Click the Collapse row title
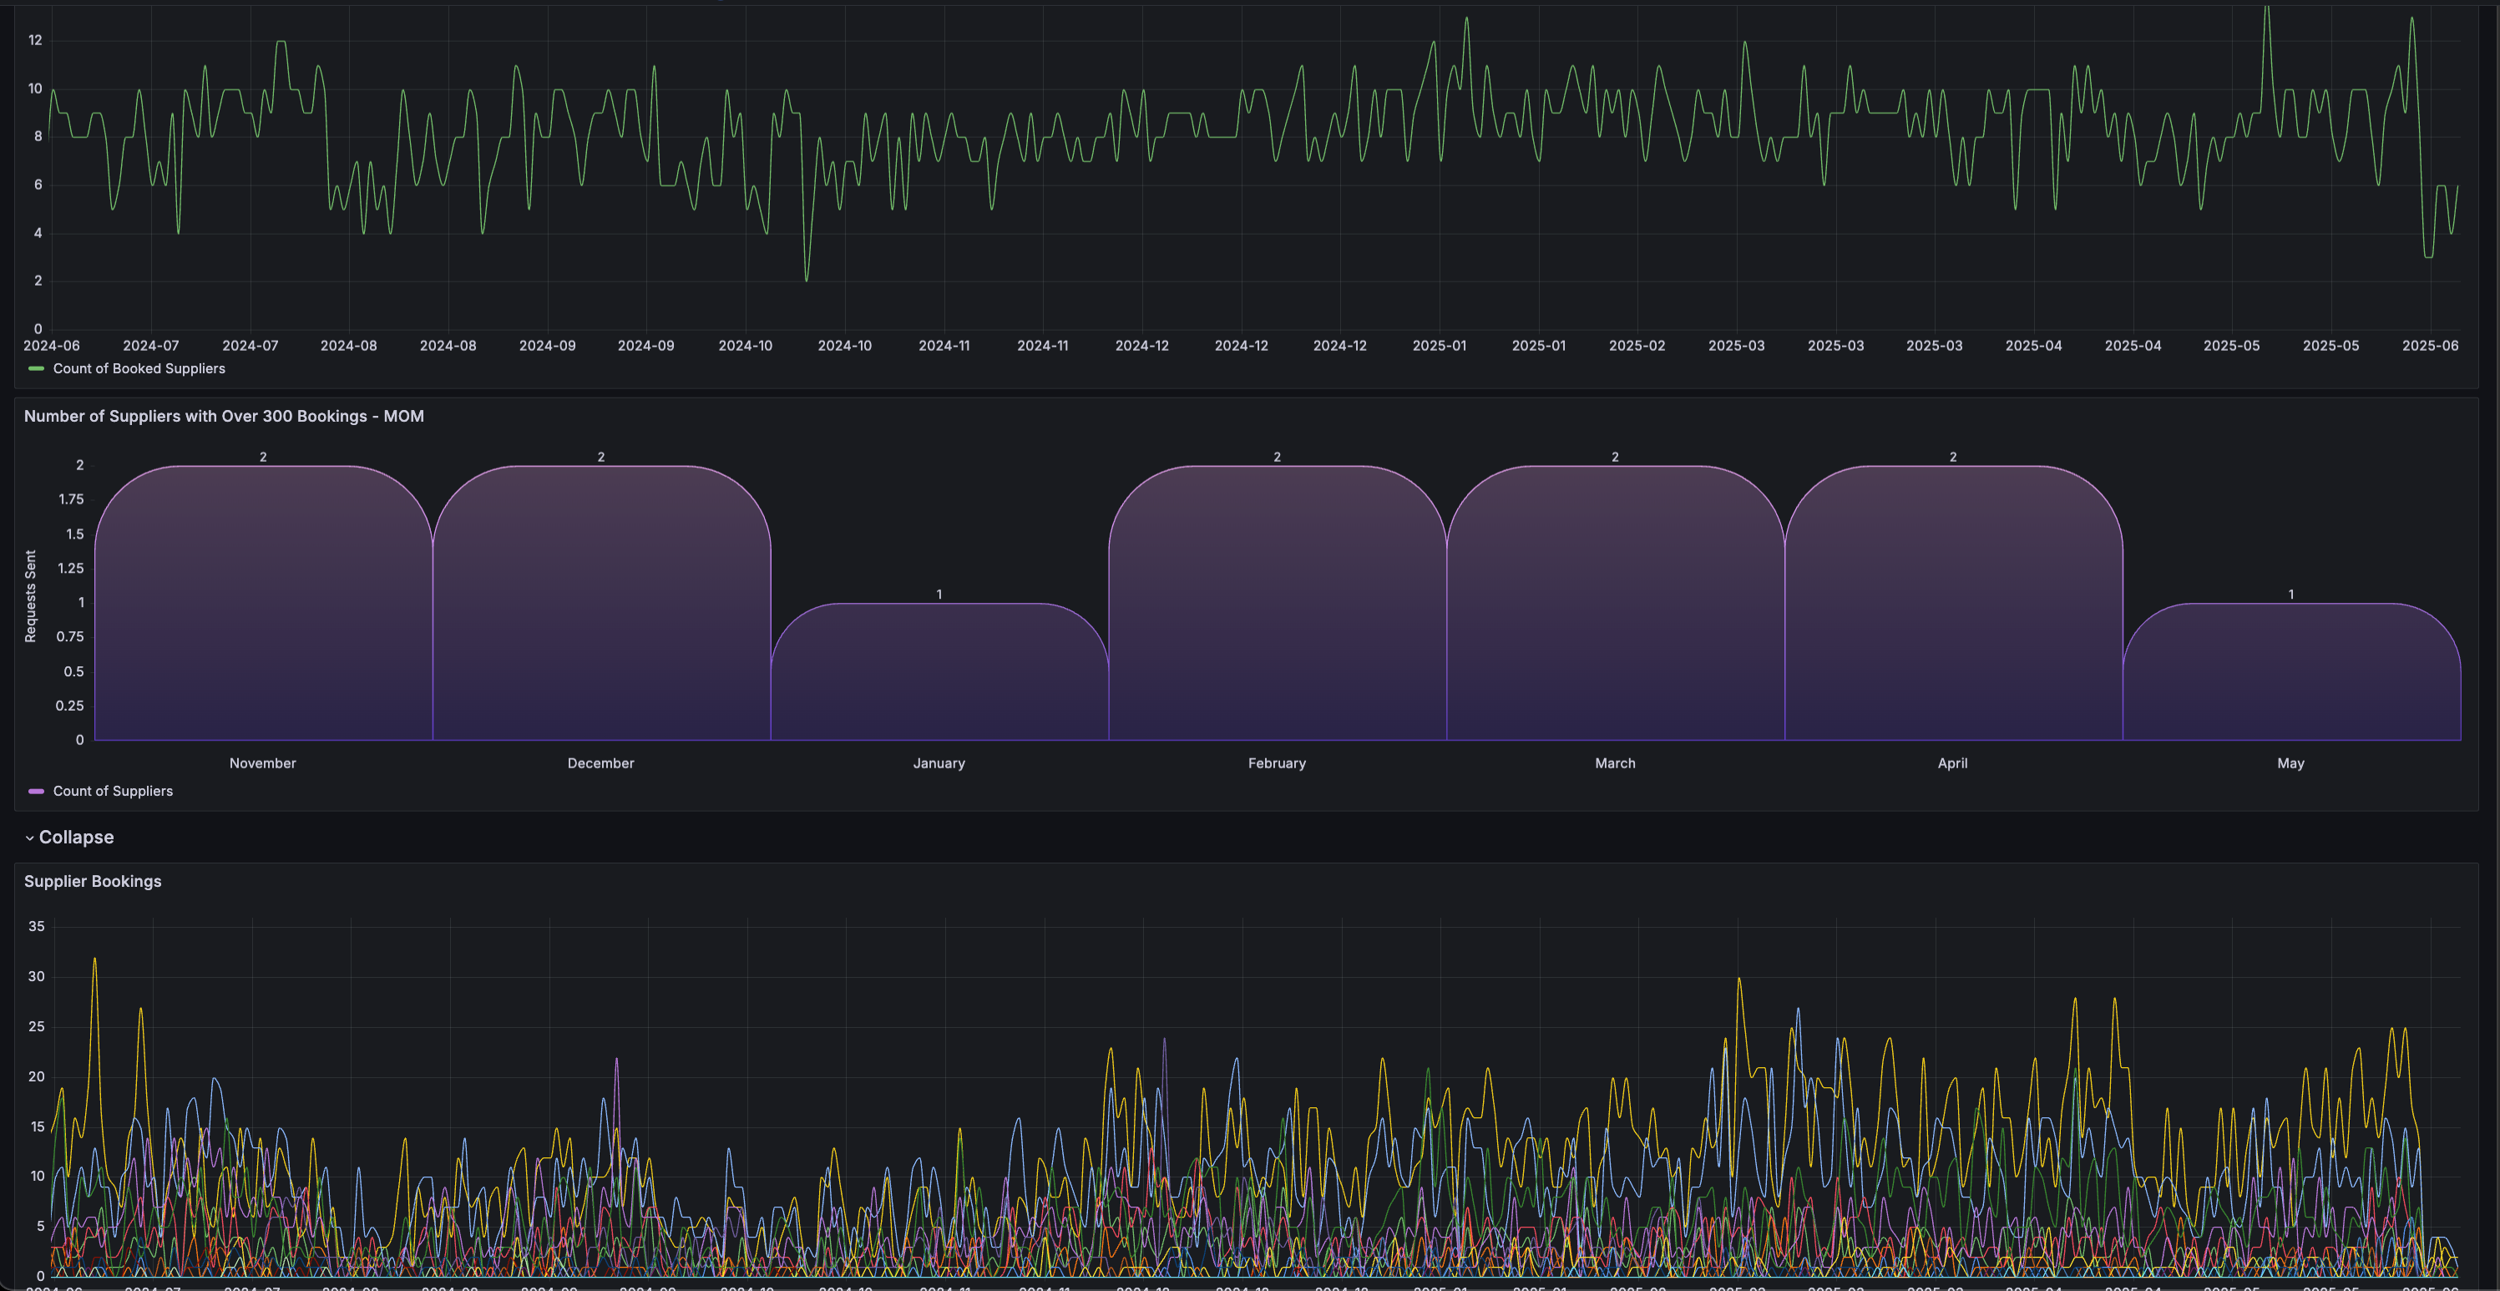This screenshot has width=2500, height=1291. pos(76,837)
